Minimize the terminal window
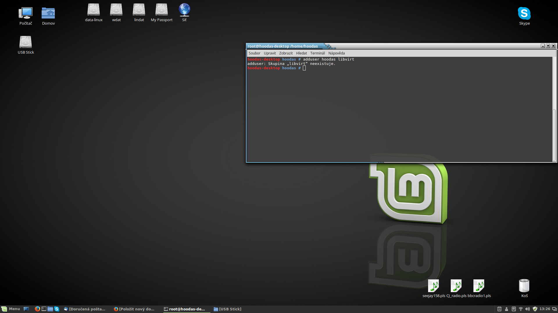 point(543,46)
